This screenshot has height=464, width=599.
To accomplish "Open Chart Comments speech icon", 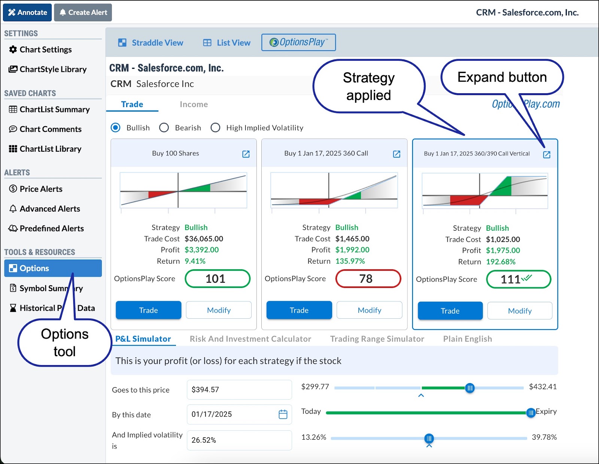I will (x=13, y=129).
